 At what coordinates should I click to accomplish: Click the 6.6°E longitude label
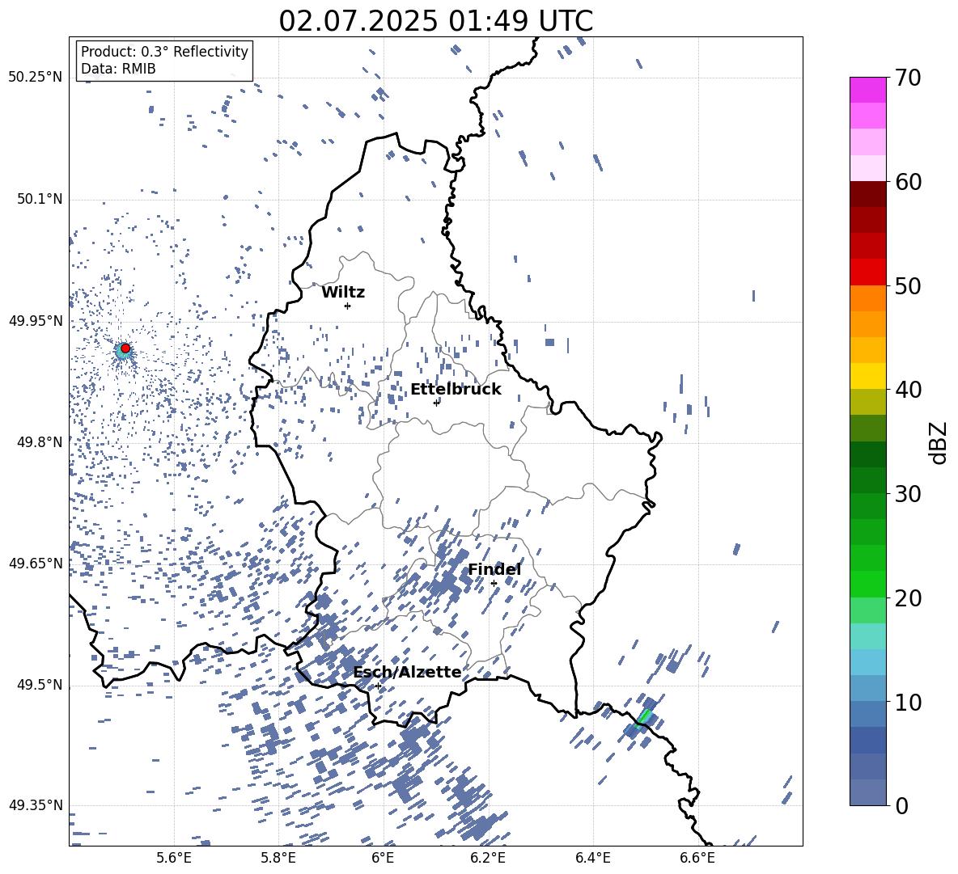click(697, 858)
